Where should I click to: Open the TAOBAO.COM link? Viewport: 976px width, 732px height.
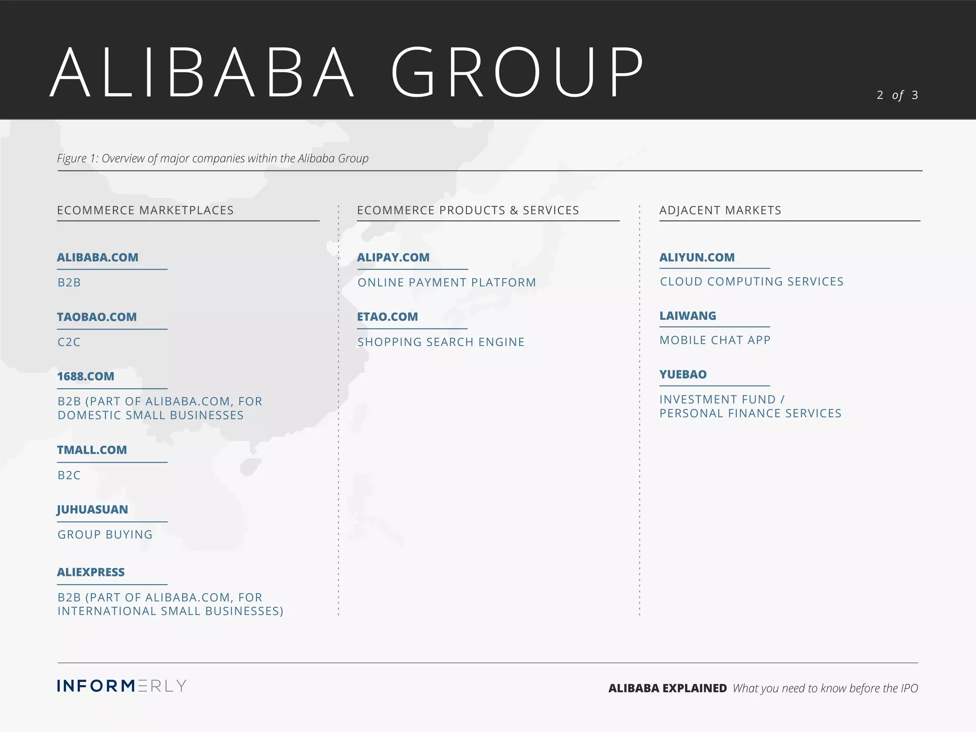97,317
